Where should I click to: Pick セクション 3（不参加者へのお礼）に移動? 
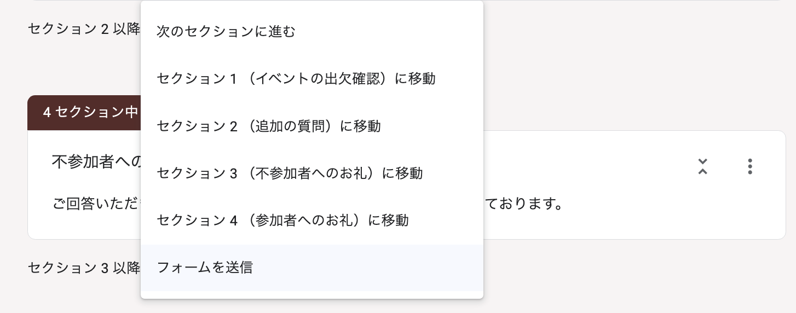click(x=289, y=173)
